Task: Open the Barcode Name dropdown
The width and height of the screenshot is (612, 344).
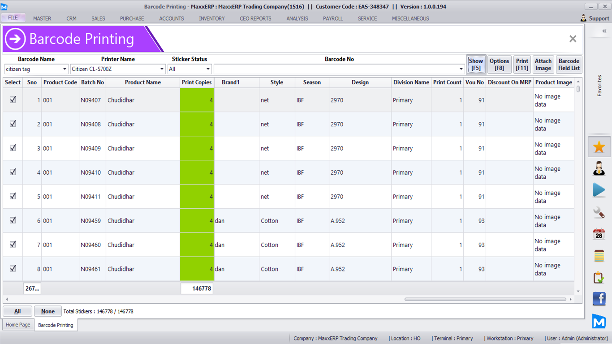Action: pos(65,69)
